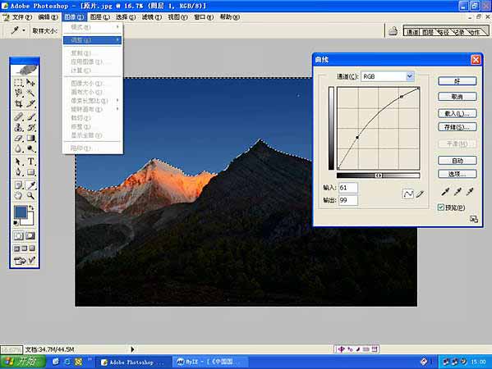The height and width of the screenshot is (369, 492).
Task: Click the 自动 (Auto) button
Action: [458, 161]
